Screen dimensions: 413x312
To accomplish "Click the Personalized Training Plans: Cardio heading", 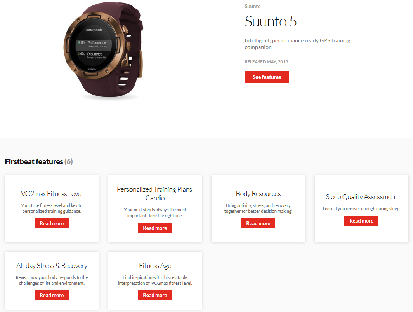I will (155, 193).
